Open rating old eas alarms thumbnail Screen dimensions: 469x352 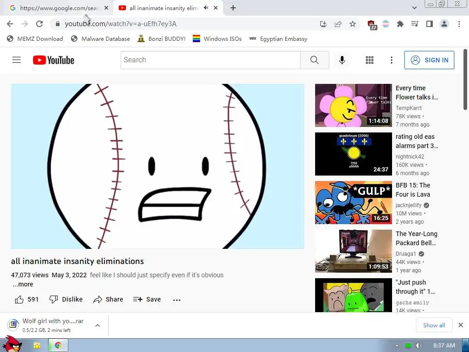(x=353, y=154)
